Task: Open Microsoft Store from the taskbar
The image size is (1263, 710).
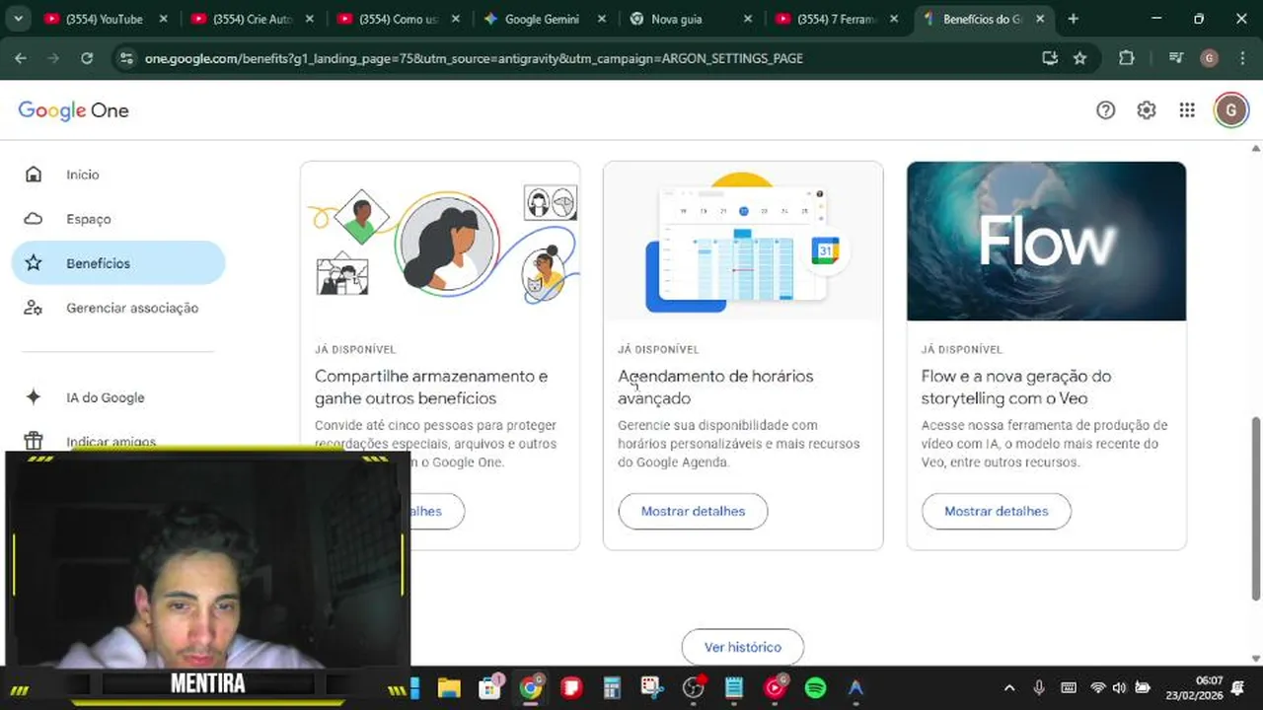Action: (489, 687)
